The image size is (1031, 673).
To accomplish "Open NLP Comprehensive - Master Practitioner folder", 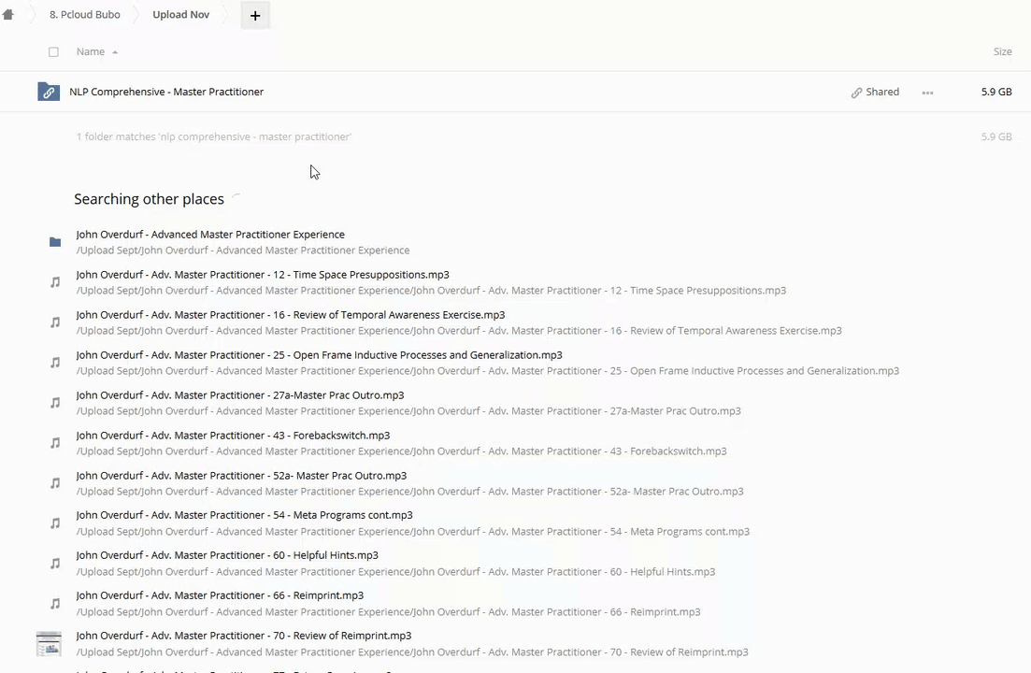I will [x=166, y=92].
